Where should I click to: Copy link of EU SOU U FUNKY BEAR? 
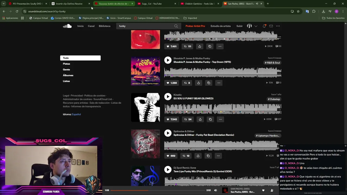click(x=210, y=119)
